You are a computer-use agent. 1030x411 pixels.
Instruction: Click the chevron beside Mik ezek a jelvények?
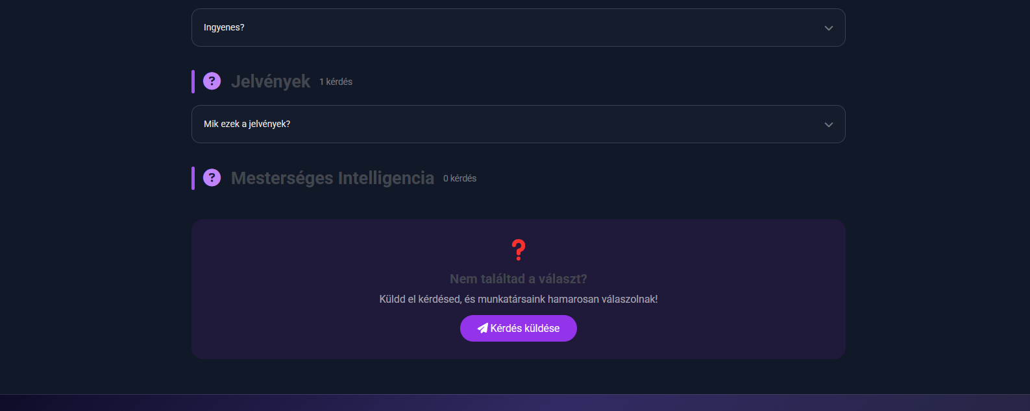[828, 124]
